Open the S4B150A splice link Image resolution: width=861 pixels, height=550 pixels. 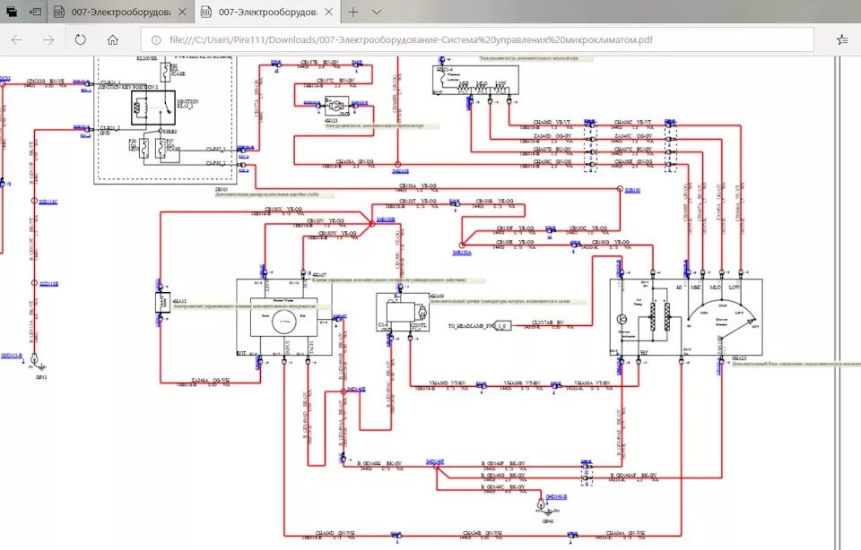pyautogui.click(x=462, y=253)
